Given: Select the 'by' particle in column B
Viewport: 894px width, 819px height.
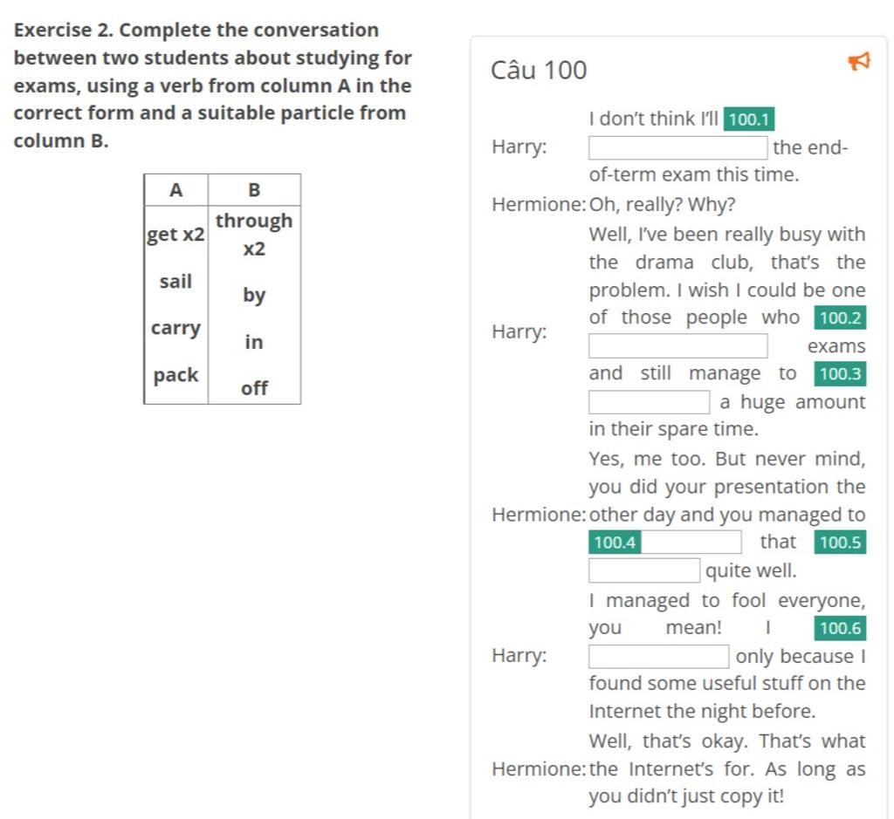Looking at the screenshot, I should click(254, 295).
